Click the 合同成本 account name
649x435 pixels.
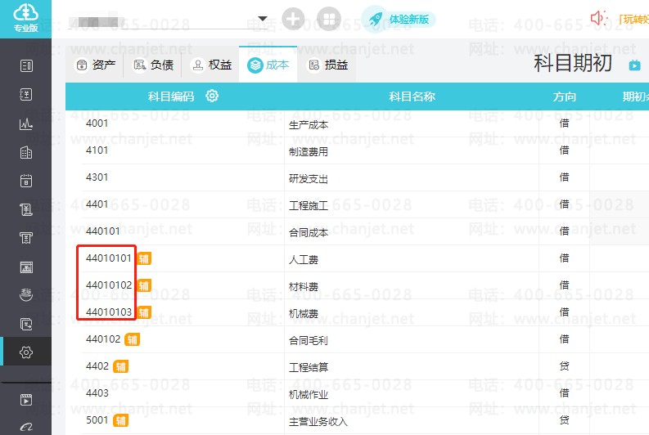(x=309, y=232)
